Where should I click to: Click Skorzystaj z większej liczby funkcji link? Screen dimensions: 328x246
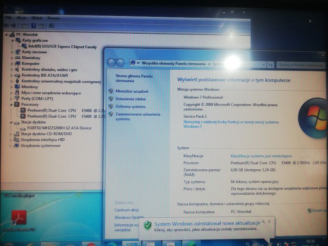click(x=231, y=124)
